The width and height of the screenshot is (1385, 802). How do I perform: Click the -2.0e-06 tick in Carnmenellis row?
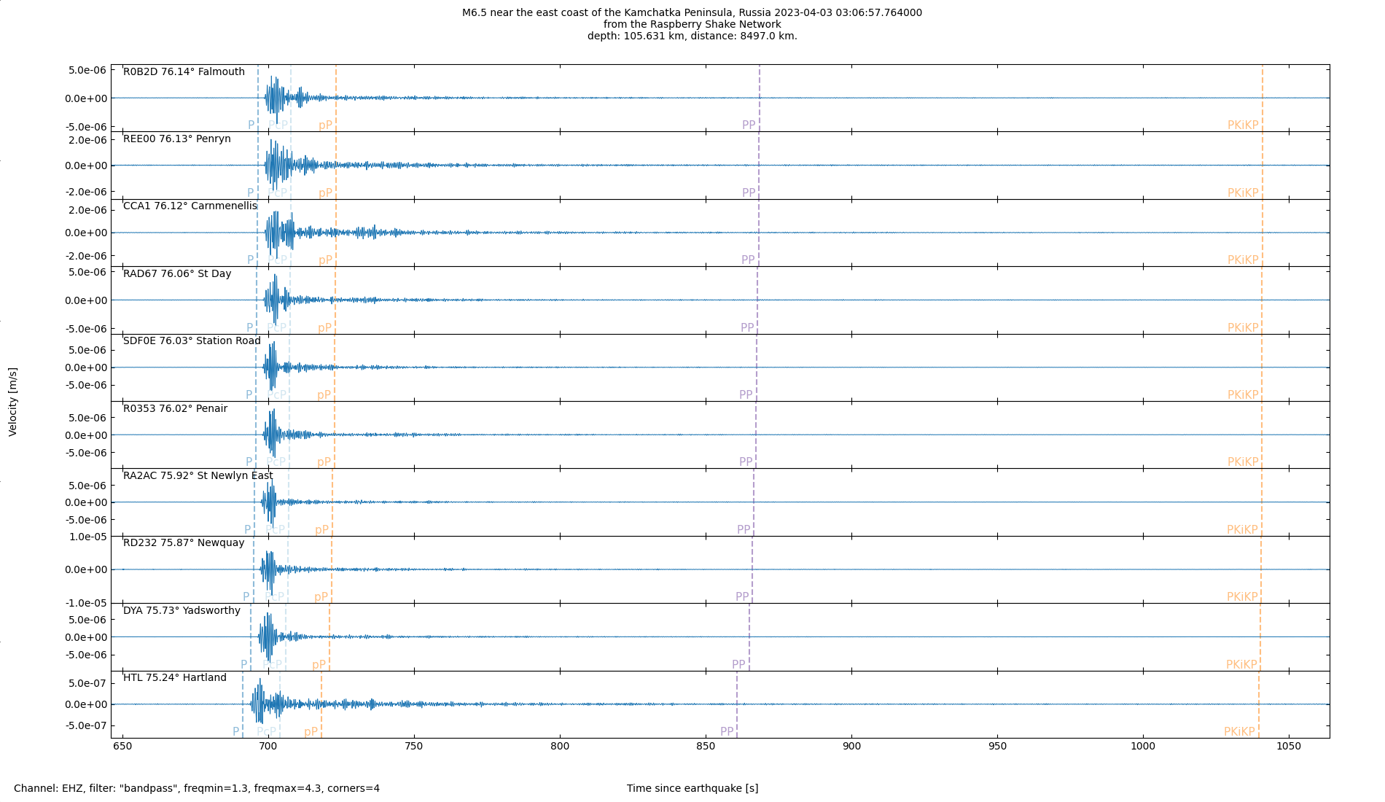85,256
